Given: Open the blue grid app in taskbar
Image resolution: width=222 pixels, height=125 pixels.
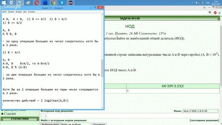Looking at the screenshot, I should (x=45, y=2).
